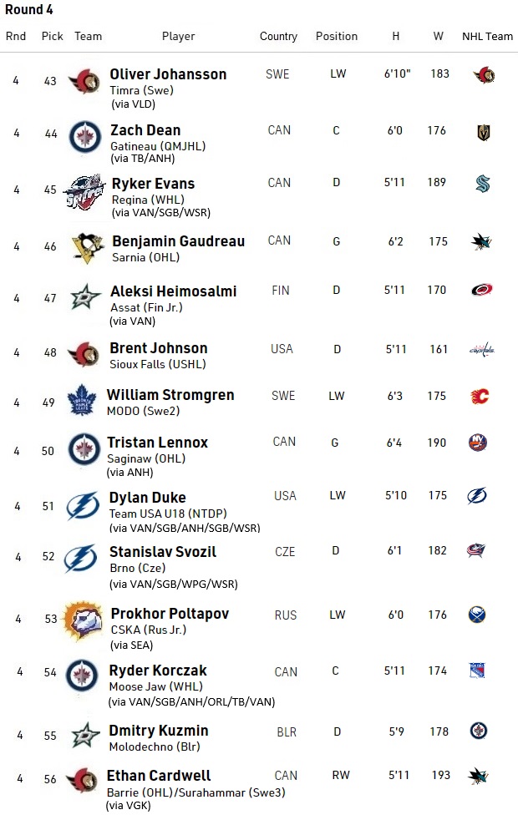Open Dylan Duke's player profile

click(147, 498)
